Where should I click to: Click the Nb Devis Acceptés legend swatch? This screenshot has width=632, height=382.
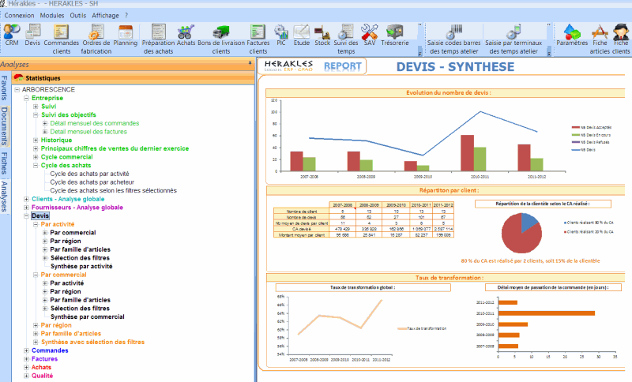point(576,127)
